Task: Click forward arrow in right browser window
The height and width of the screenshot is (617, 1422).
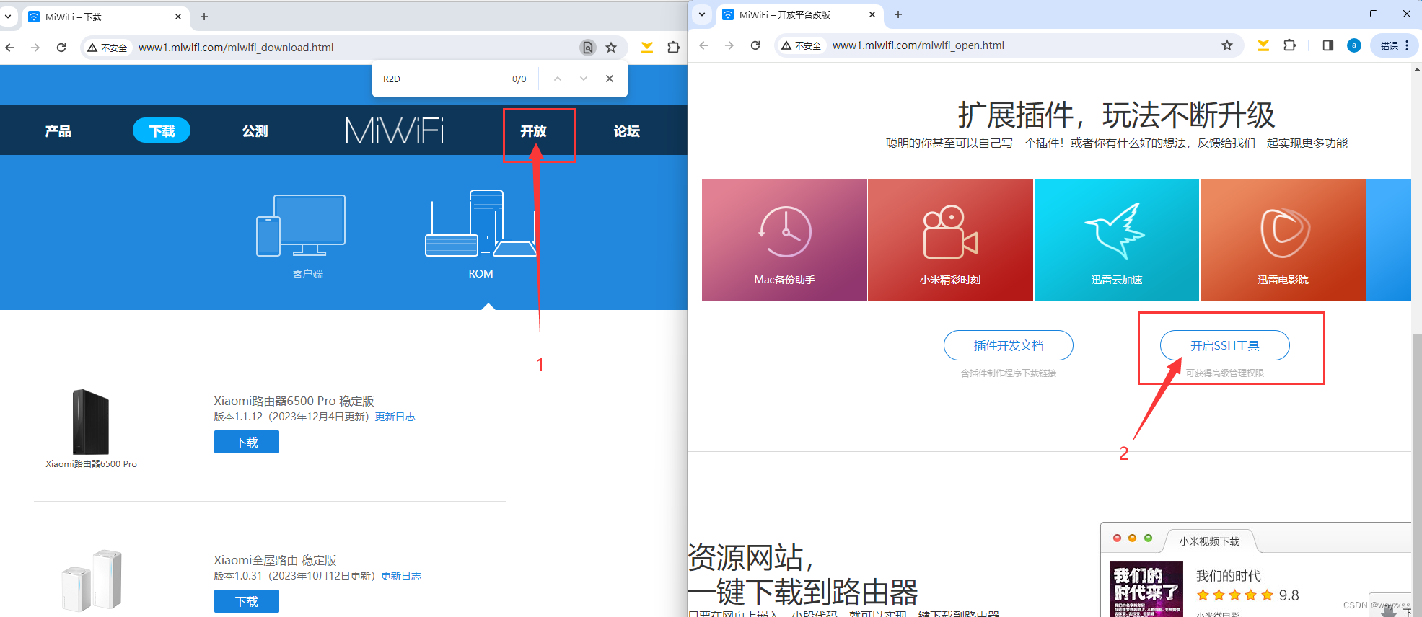Action: tap(729, 45)
